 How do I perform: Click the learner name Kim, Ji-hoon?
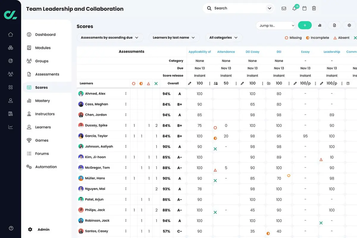pyautogui.click(x=95, y=157)
